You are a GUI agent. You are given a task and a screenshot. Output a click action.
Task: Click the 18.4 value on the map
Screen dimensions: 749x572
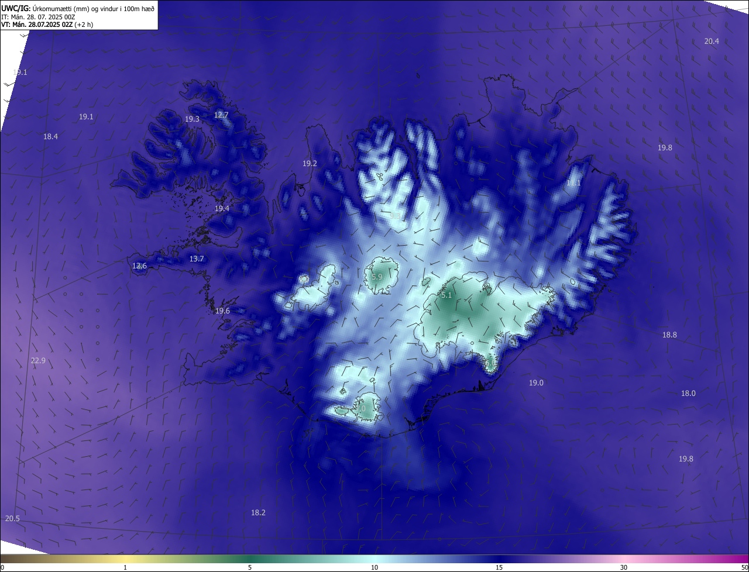[x=51, y=136]
